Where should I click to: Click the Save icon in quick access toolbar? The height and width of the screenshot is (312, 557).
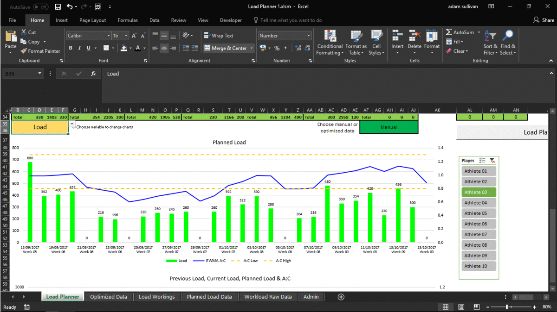[58, 7]
